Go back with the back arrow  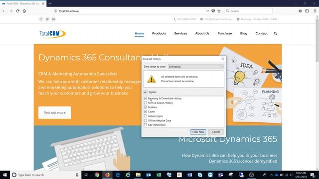(x=4, y=11)
